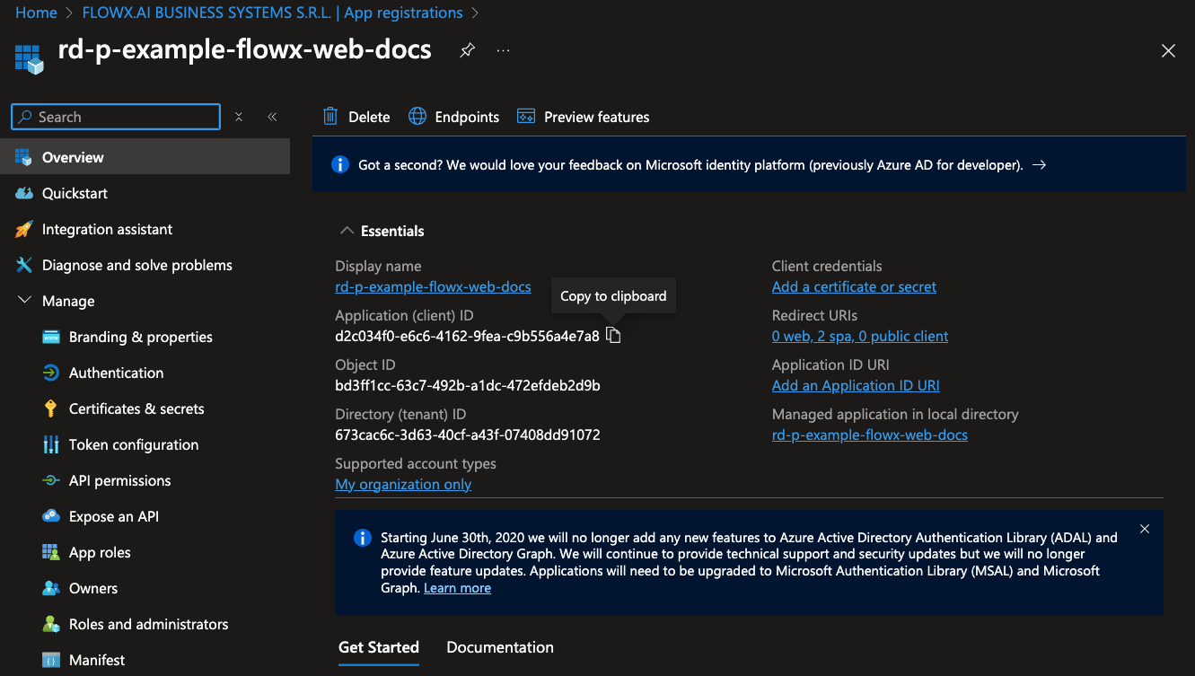Open the 0 web, 2 spa redirect URIs link
The width and height of the screenshot is (1195, 676).
click(x=860, y=336)
